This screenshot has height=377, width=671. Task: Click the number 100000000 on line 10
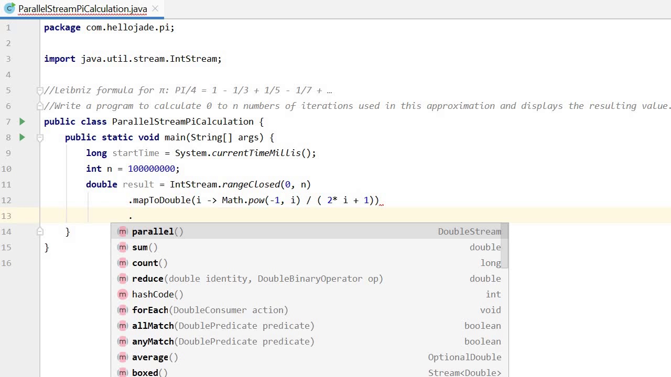tap(151, 169)
